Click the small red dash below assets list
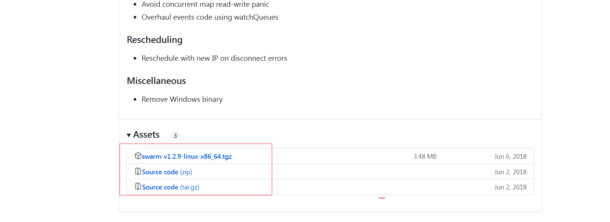Screen dimensions: 610x222 (382, 198)
